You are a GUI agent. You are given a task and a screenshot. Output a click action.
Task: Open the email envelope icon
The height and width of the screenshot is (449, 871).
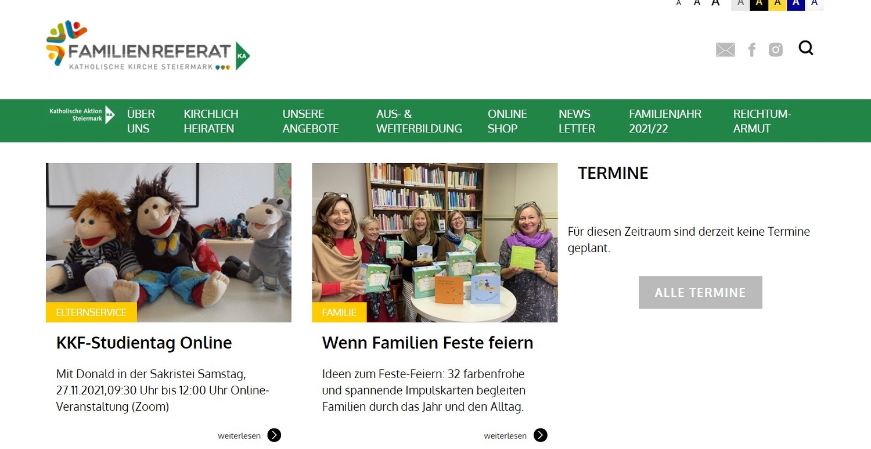(725, 50)
